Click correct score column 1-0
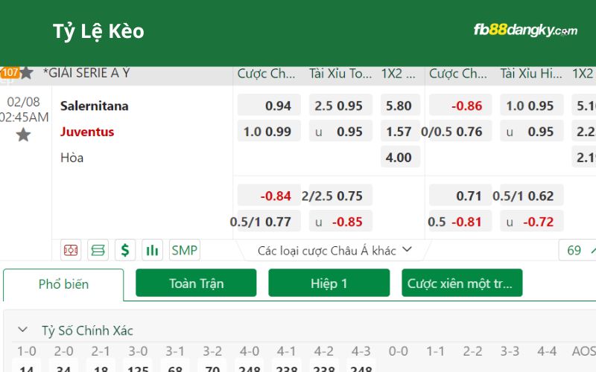 point(27,351)
